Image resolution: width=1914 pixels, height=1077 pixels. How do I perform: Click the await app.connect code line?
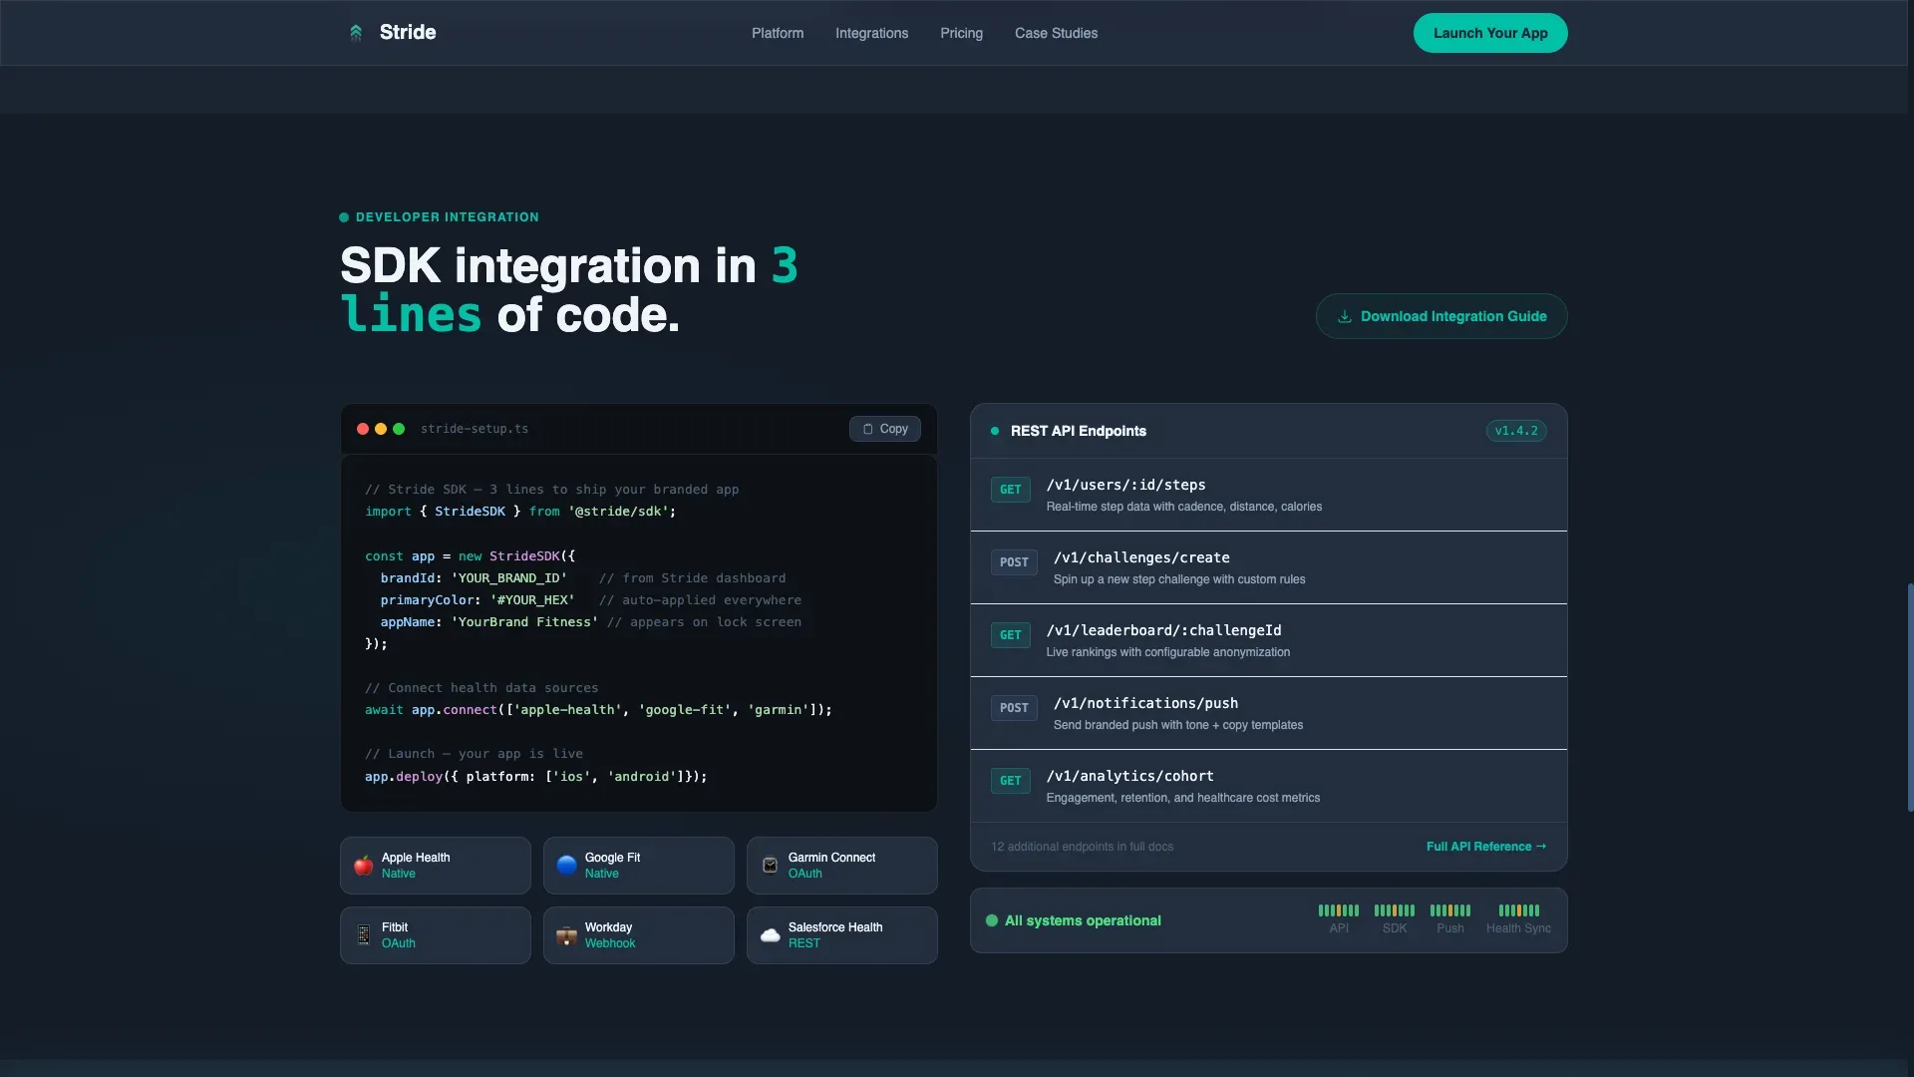[598, 710]
